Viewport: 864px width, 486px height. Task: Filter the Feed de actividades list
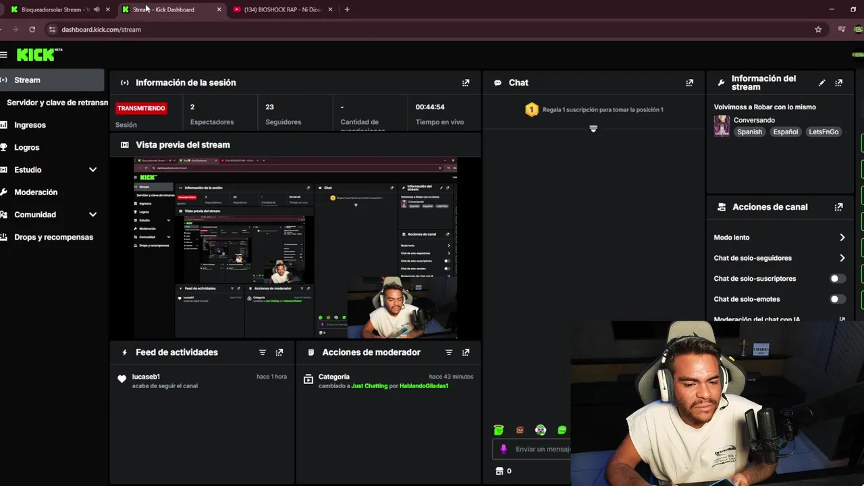[x=263, y=352]
